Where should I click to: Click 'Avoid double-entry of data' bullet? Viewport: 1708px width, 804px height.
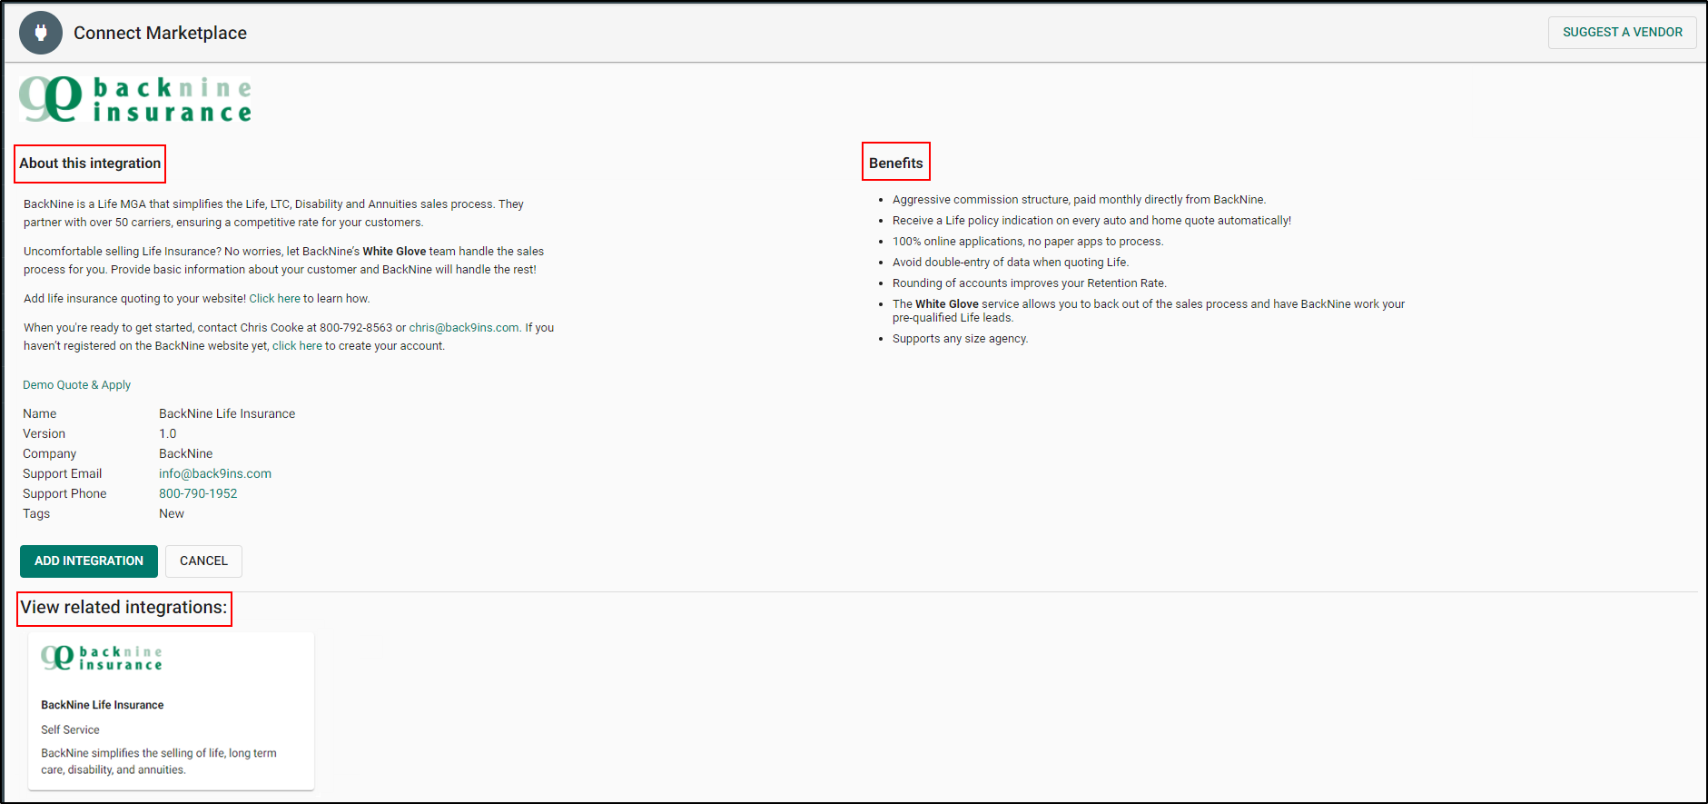(1011, 263)
